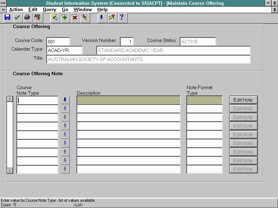Click the green checkmark commit icon

pyautogui.click(x=17, y=17)
